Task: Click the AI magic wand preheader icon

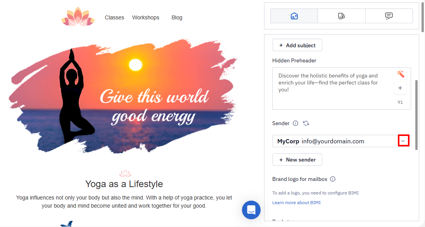Action: (401, 74)
